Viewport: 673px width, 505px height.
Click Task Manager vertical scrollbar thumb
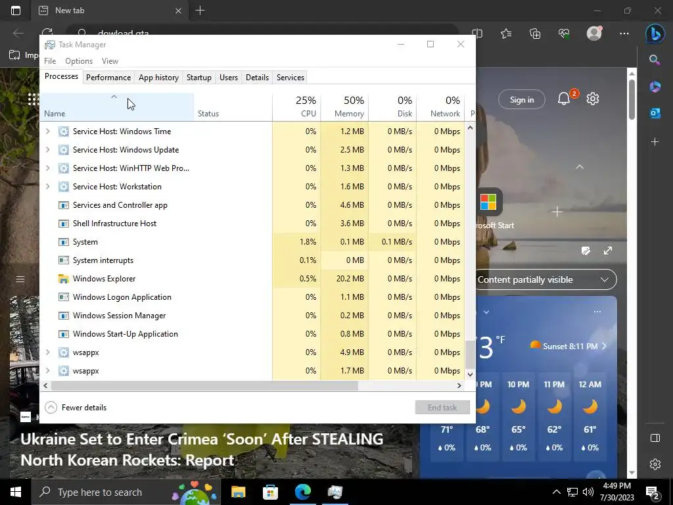pos(470,354)
